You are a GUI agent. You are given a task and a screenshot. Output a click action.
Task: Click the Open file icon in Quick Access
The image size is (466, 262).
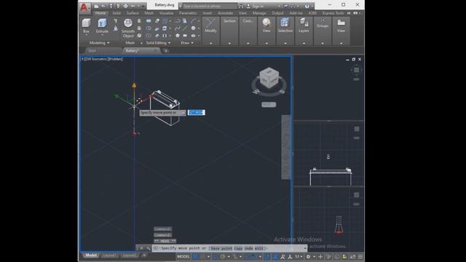click(103, 6)
